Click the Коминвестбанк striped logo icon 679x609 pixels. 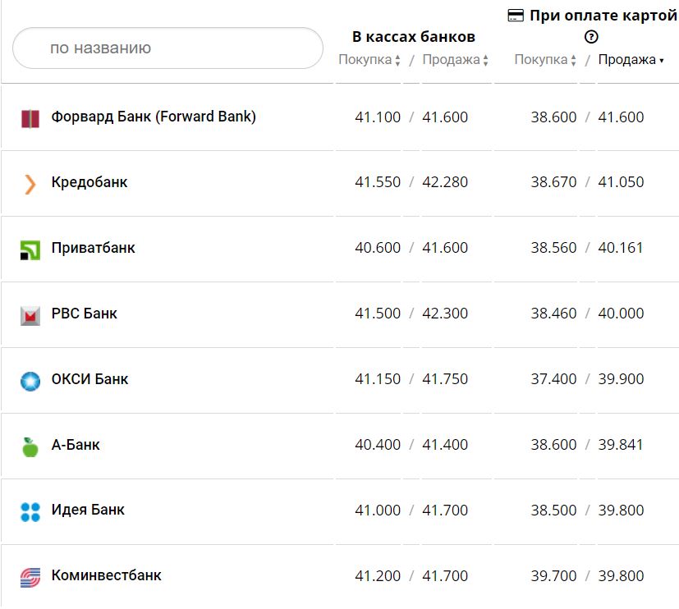30,577
